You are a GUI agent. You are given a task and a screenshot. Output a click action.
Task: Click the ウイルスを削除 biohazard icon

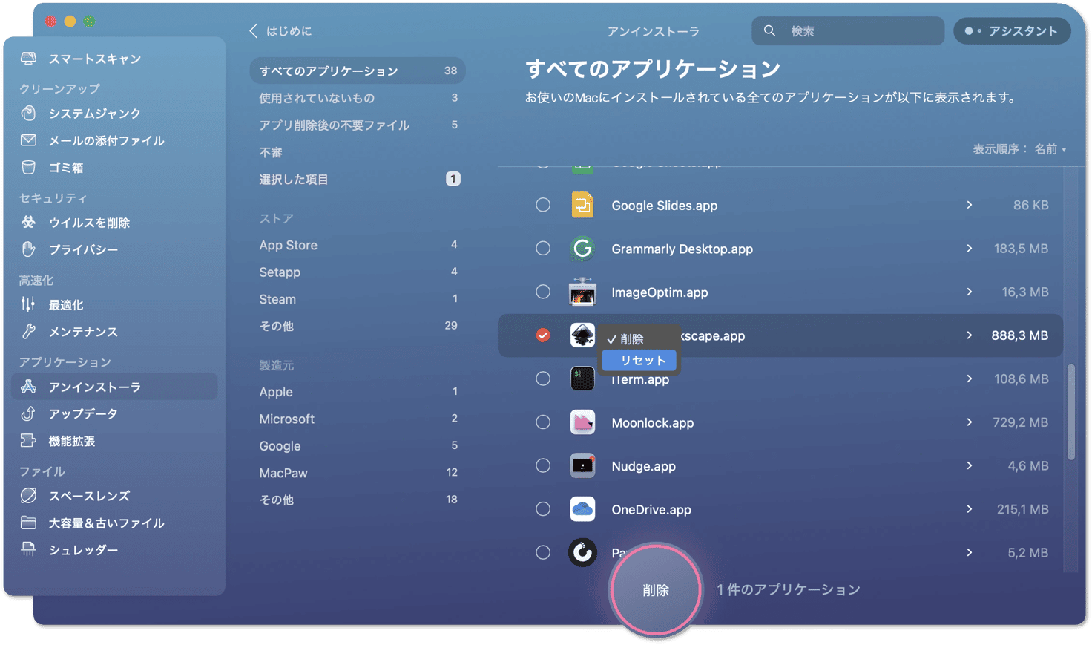coord(28,223)
